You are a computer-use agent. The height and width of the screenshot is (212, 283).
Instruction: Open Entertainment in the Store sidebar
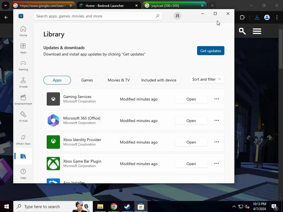(23, 100)
